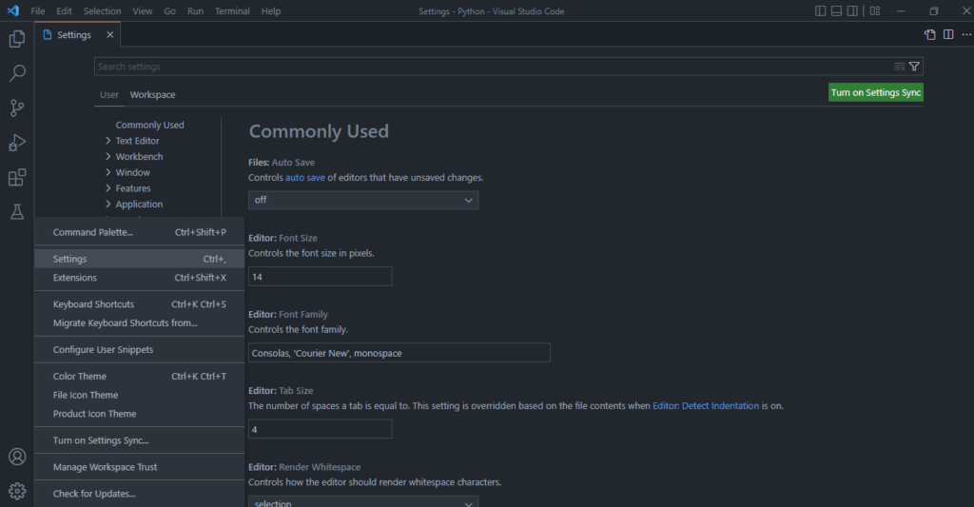Follow the auto save link

click(x=305, y=178)
